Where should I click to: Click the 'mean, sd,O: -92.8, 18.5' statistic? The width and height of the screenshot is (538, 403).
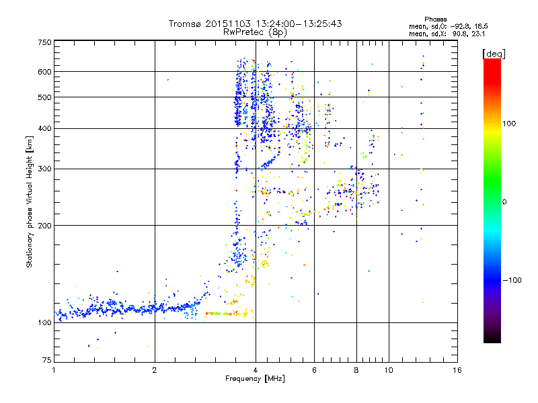(449, 26)
